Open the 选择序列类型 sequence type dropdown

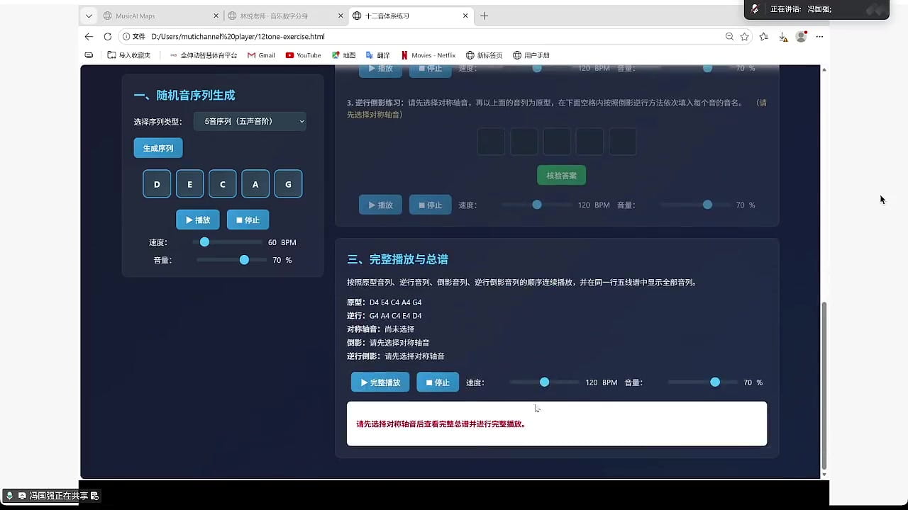250,121
